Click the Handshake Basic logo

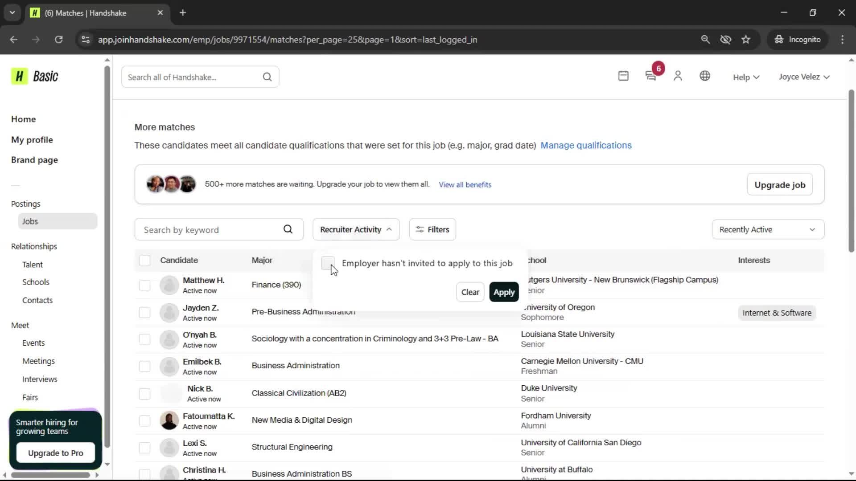click(x=35, y=76)
